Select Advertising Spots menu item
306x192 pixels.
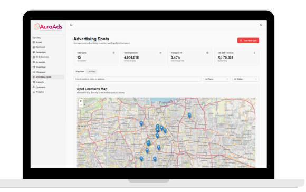[x=48, y=77]
